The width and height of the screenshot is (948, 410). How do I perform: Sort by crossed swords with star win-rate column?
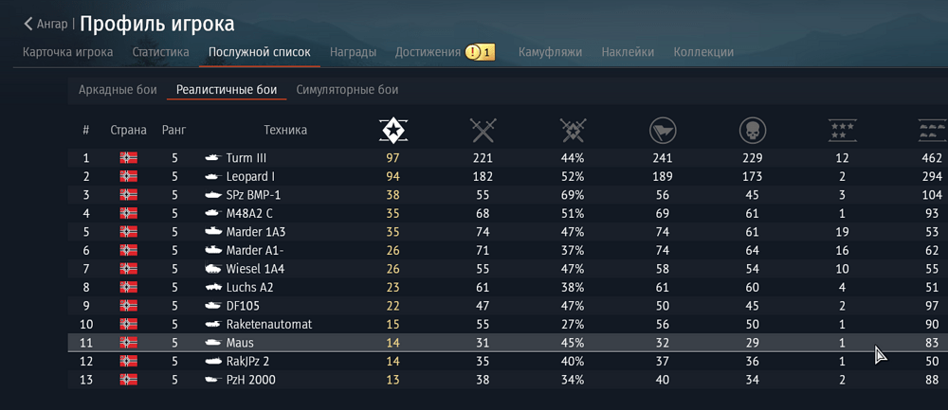pos(572,130)
